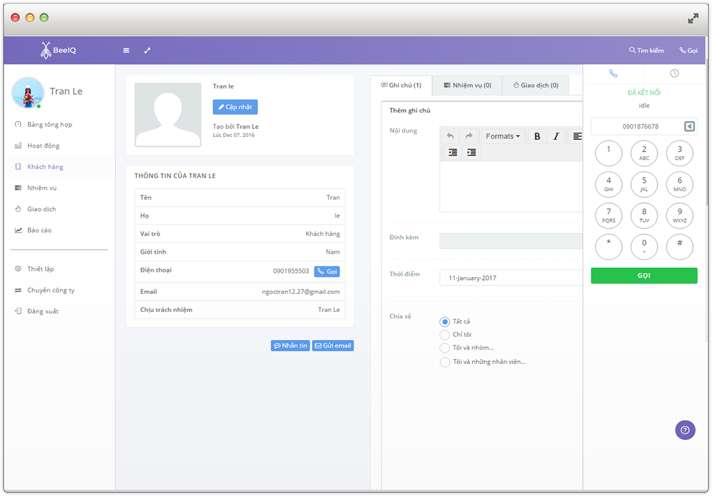Switch to the 'Giao dịch (0)' tab
The width and height of the screenshot is (712, 496).
coord(535,85)
